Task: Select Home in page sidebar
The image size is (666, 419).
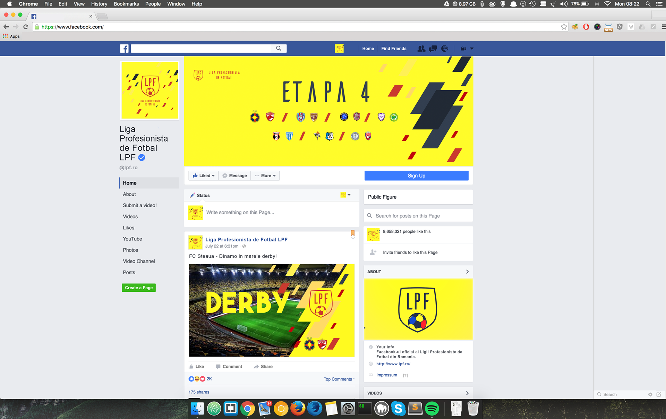Action: pos(149,183)
